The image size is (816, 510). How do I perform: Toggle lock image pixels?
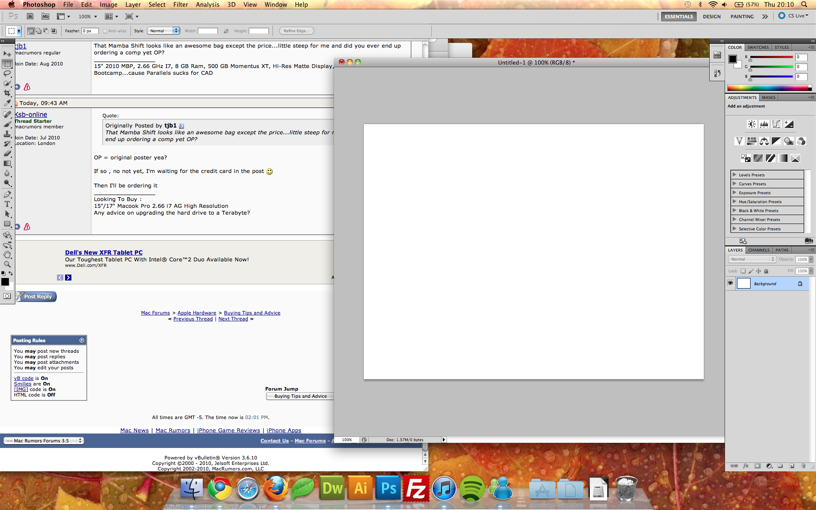(751, 271)
